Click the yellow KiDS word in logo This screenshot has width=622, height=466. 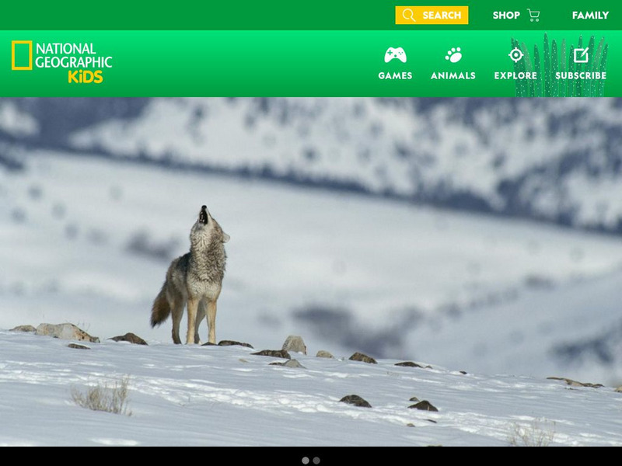(86, 77)
